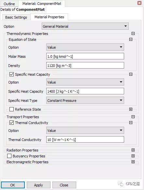Expand the Radiation Properties section
The height and width of the screenshot is (190, 144).
(133, 150)
